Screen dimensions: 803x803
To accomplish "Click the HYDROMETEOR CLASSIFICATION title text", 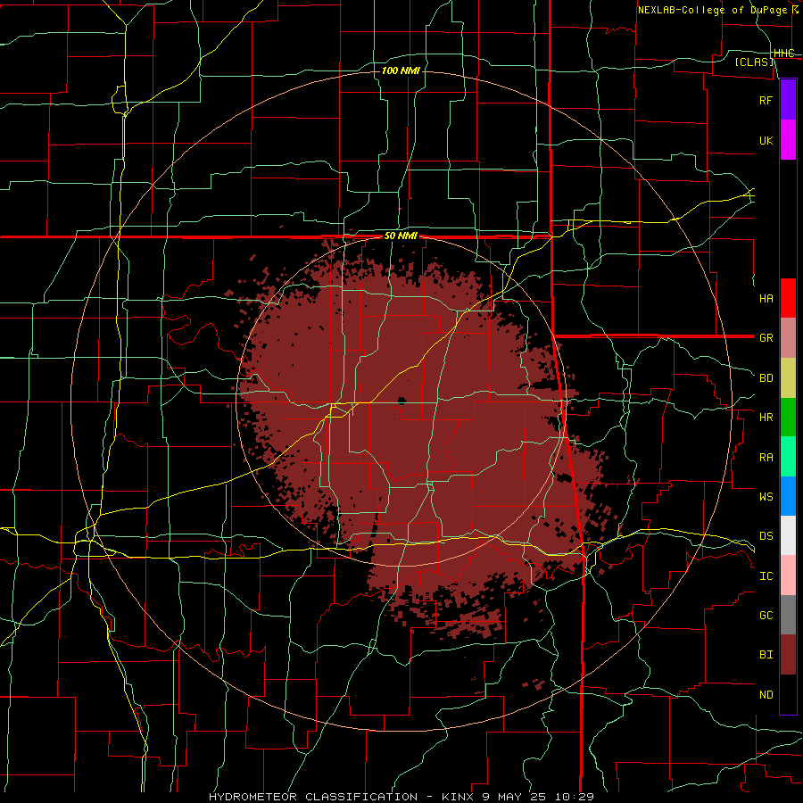I will coord(313,797).
